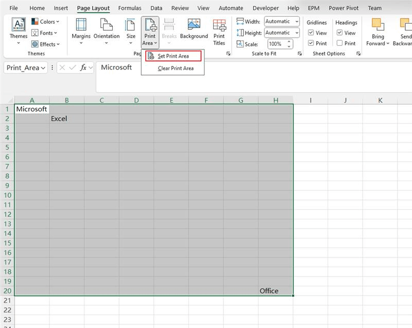The height and width of the screenshot is (328, 412).
Task: Open the paper Size menu
Action: (x=131, y=31)
